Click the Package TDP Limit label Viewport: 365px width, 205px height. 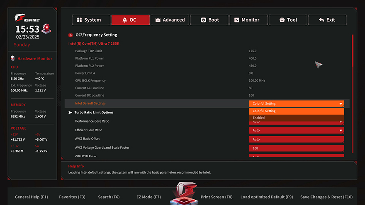pos(88,51)
